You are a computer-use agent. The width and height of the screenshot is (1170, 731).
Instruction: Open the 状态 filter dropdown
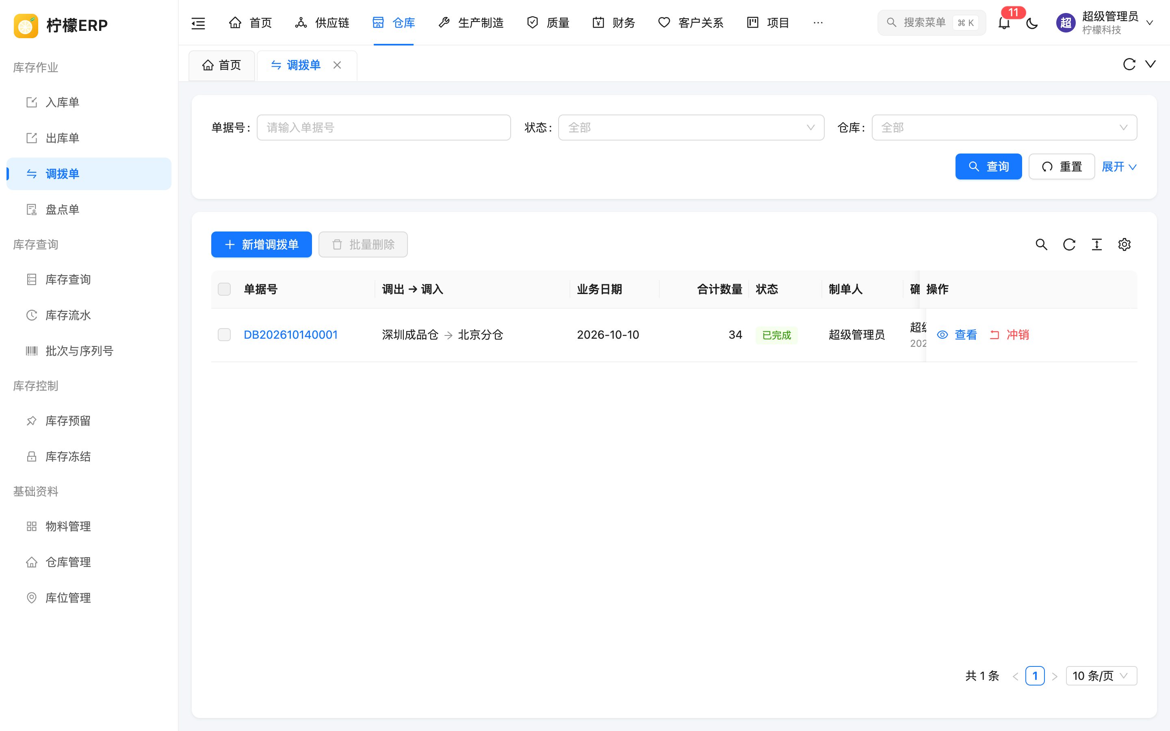coord(691,128)
